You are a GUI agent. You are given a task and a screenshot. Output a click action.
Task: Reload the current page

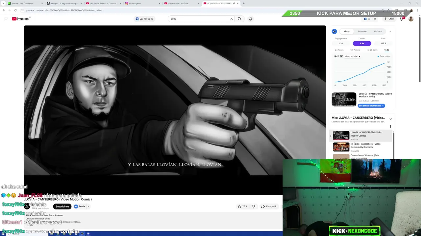[15, 10]
